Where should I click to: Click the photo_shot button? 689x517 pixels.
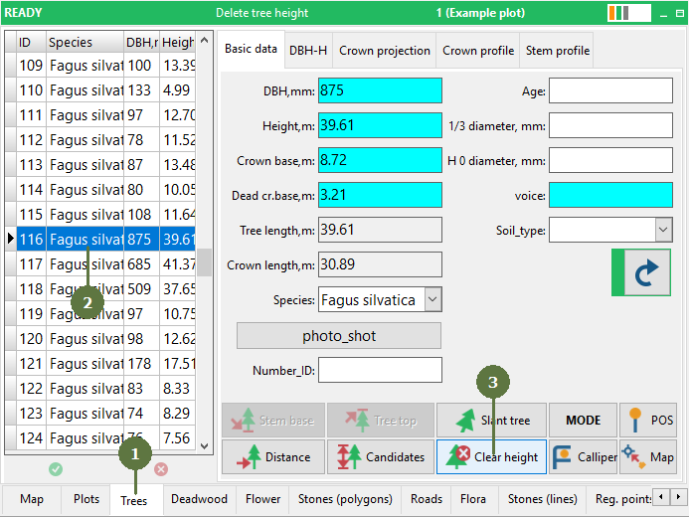339,336
